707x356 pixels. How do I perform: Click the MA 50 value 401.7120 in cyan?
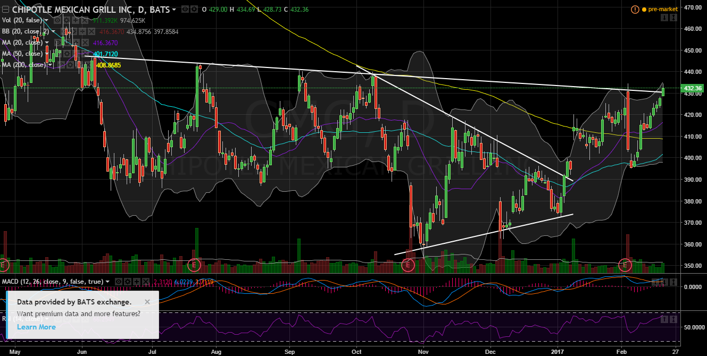coord(105,54)
